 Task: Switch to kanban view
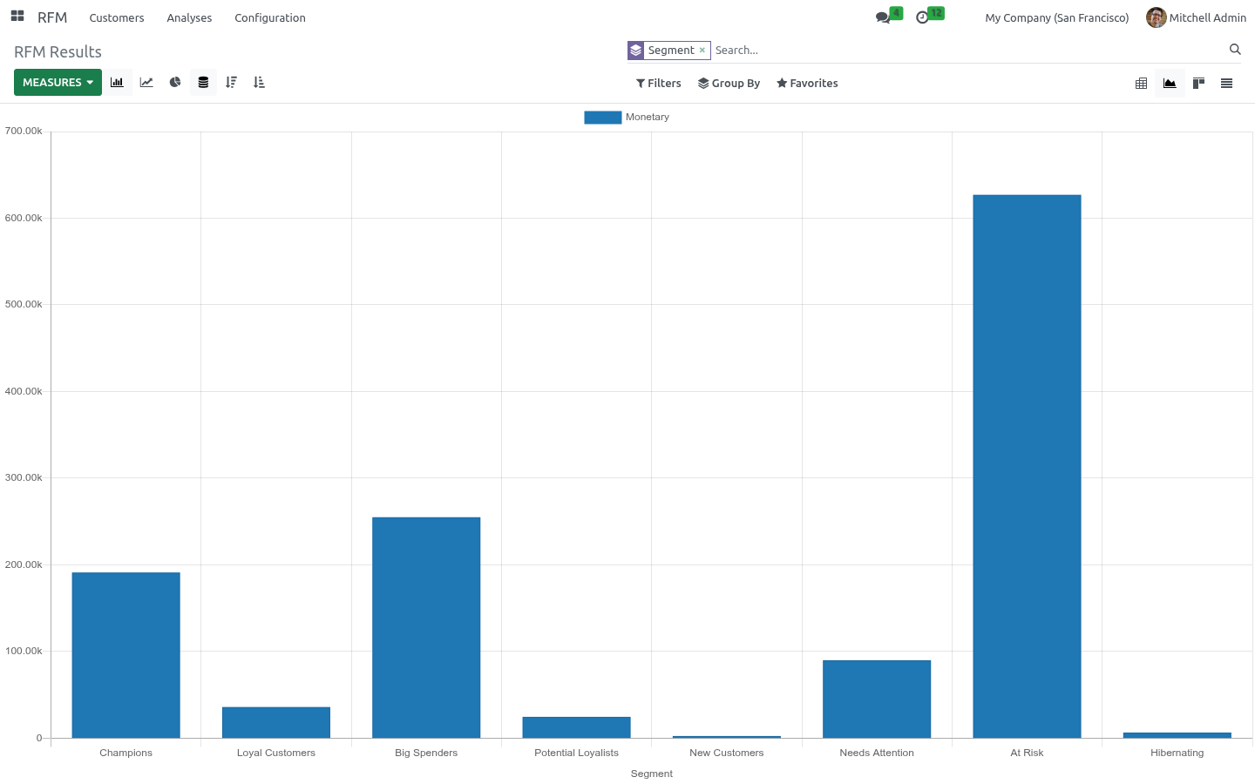[1198, 84]
